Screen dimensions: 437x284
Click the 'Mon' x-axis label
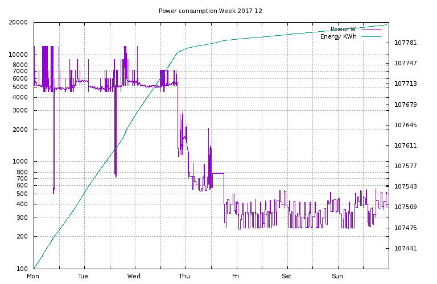[33, 276]
